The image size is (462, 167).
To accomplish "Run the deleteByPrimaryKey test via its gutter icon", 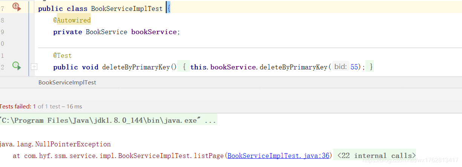I will (x=17, y=66).
